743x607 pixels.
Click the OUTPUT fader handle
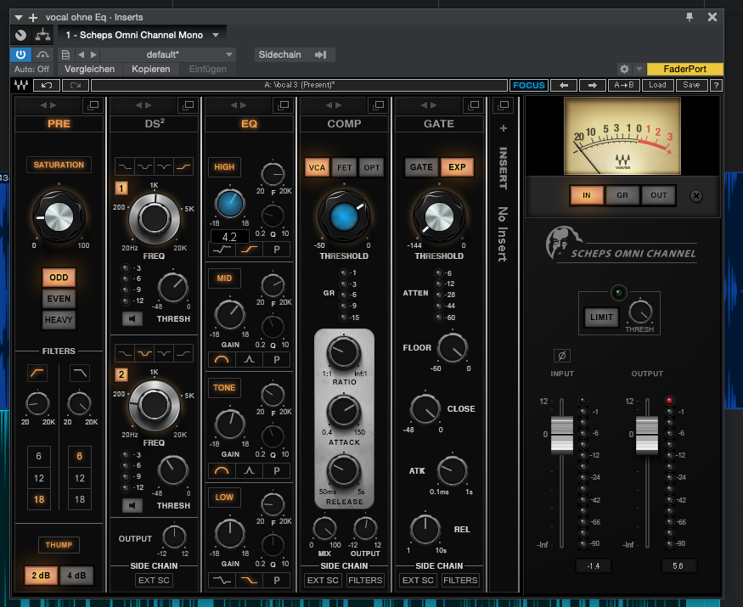click(647, 434)
